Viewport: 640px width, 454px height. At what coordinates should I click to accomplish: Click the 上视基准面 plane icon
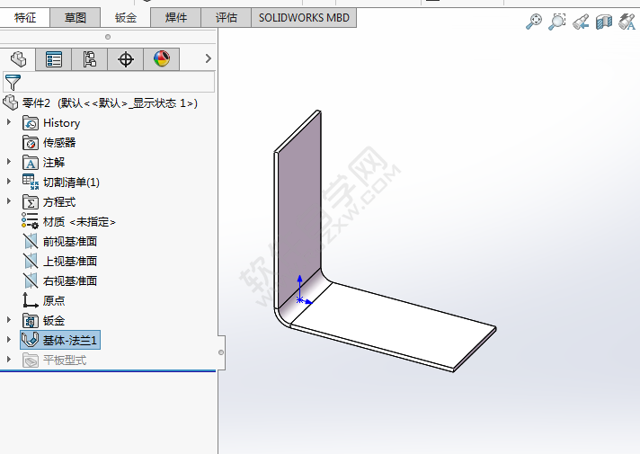(x=31, y=261)
